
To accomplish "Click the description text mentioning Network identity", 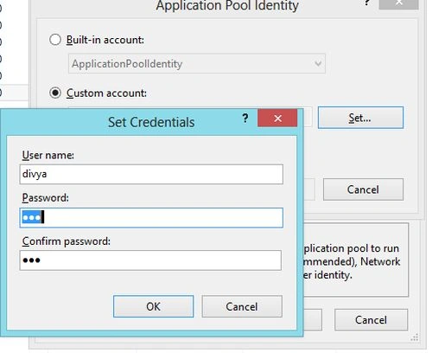I will pyautogui.click(x=352, y=261).
